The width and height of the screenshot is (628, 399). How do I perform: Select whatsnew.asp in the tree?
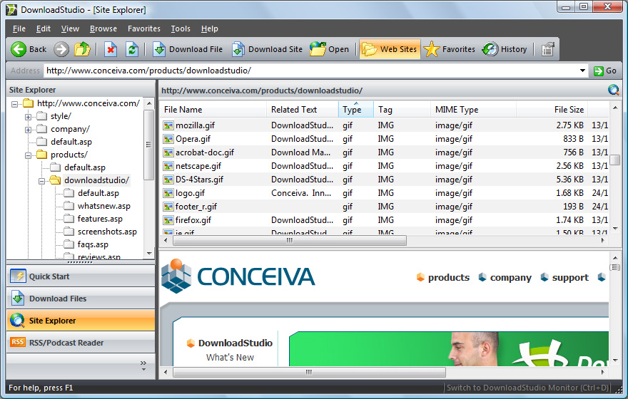103,206
